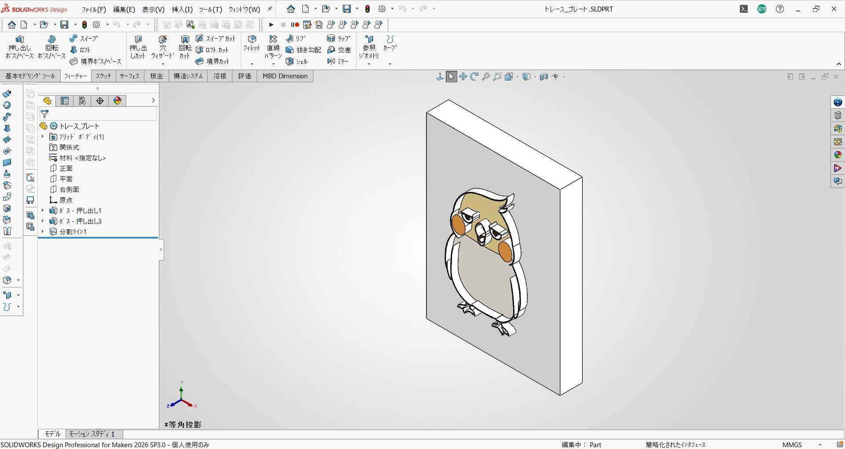
Task: Choose the 交差 intersect tool
Action: 339,50
